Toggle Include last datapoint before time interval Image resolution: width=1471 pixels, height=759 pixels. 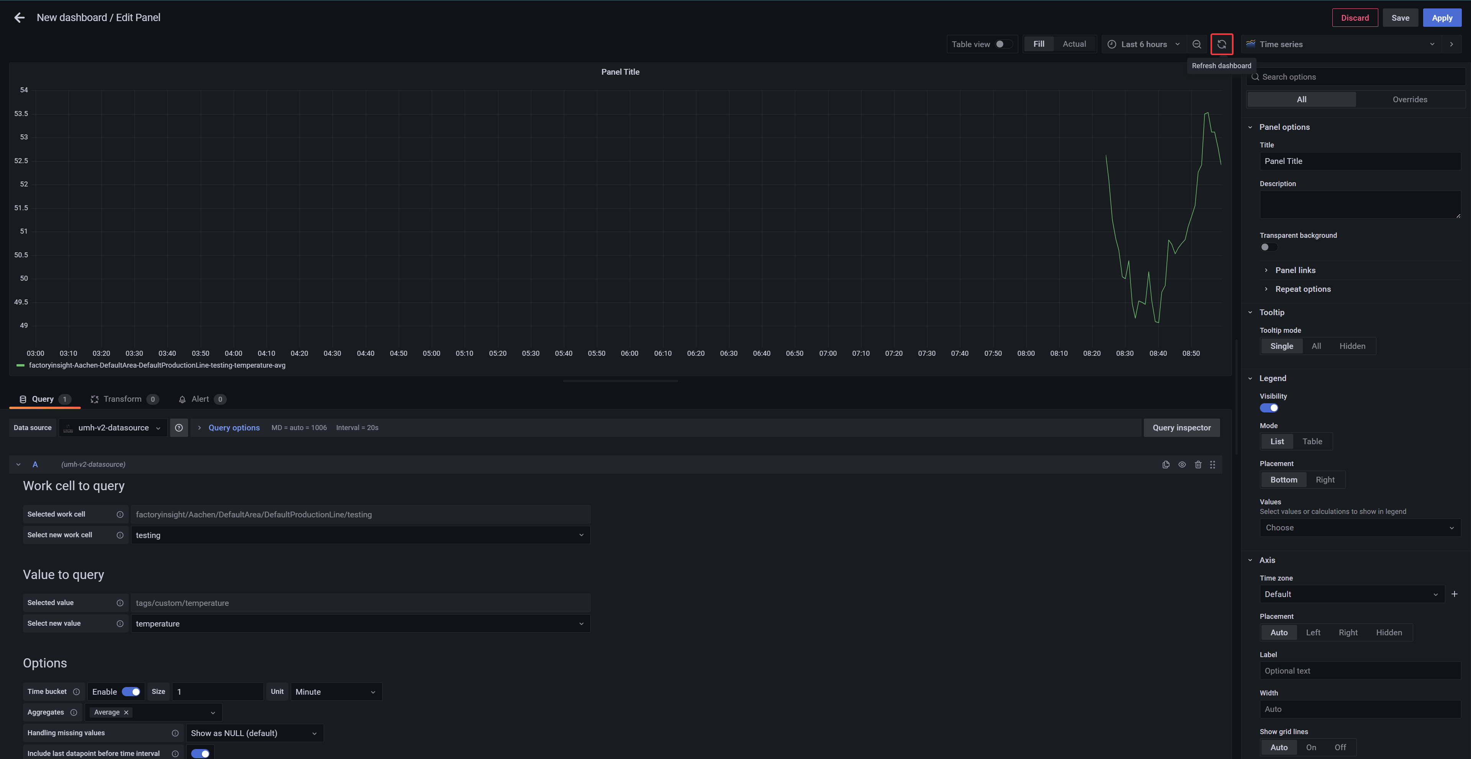(x=200, y=753)
